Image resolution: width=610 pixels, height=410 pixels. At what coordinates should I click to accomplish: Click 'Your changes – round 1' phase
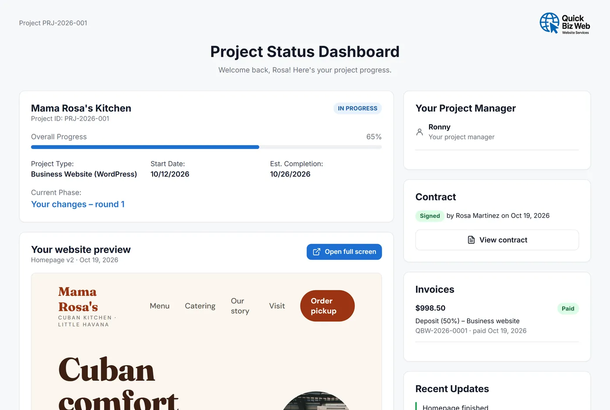[x=78, y=204]
